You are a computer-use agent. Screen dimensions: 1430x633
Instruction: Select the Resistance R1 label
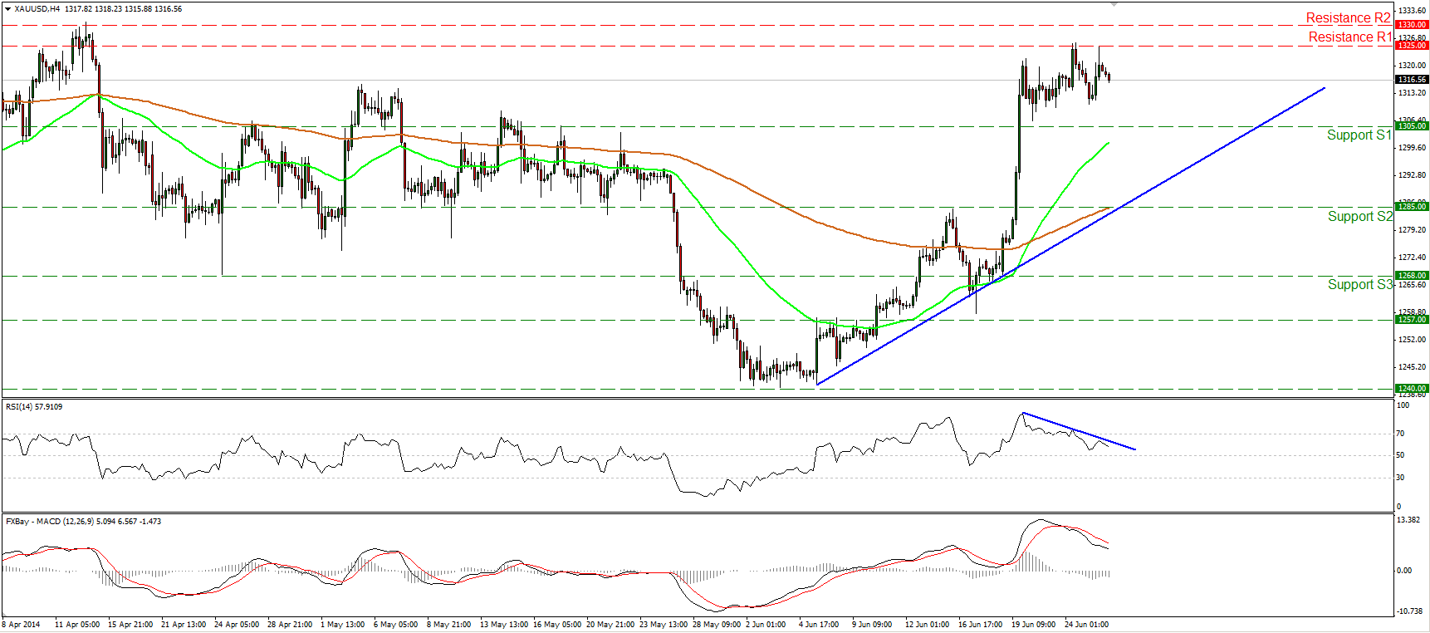pyautogui.click(x=1350, y=37)
